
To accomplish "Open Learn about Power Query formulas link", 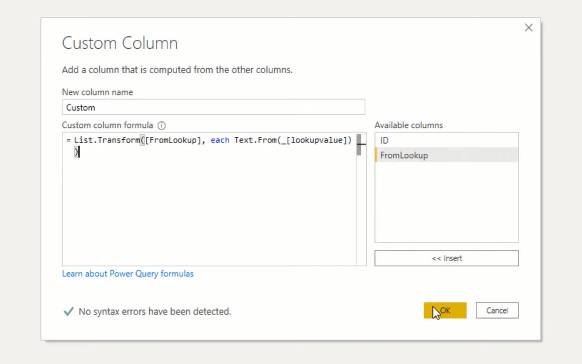I will (128, 274).
